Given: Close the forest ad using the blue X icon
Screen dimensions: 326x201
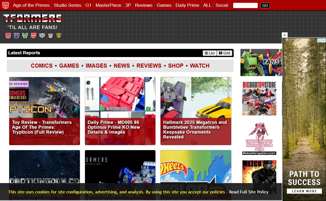Looking at the screenshot, I should coord(324,40).
